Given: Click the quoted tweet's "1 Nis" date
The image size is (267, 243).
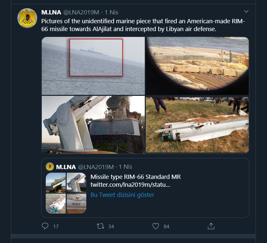Looking at the screenshot, I should coord(125,167).
